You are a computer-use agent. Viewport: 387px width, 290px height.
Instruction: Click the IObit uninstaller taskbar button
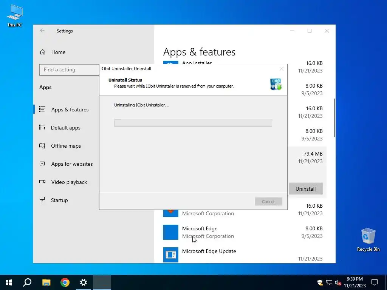pyautogui.click(x=102, y=282)
